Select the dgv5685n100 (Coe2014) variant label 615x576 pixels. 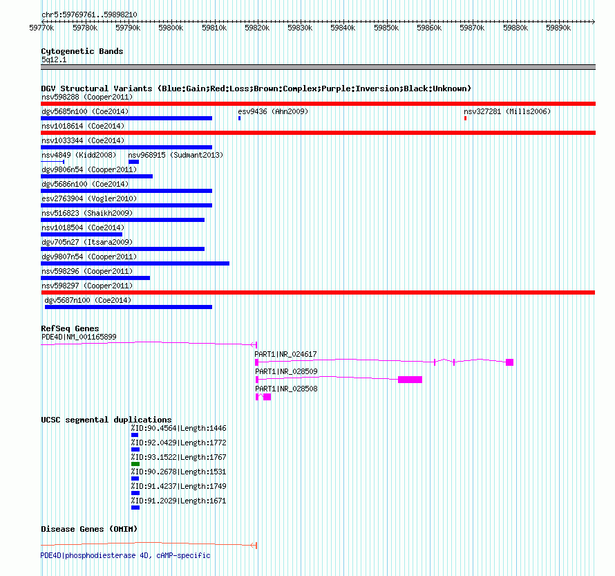click(85, 111)
